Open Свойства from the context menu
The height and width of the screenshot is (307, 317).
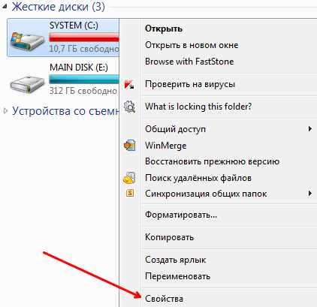pos(164,299)
